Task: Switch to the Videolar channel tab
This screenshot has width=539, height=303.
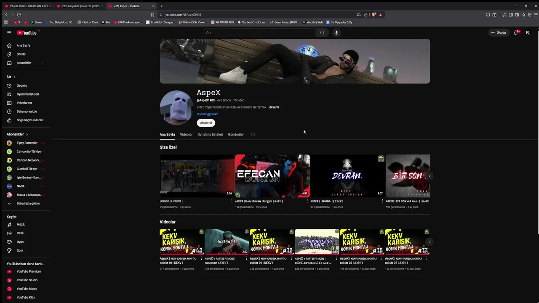Action: pos(186,135)
